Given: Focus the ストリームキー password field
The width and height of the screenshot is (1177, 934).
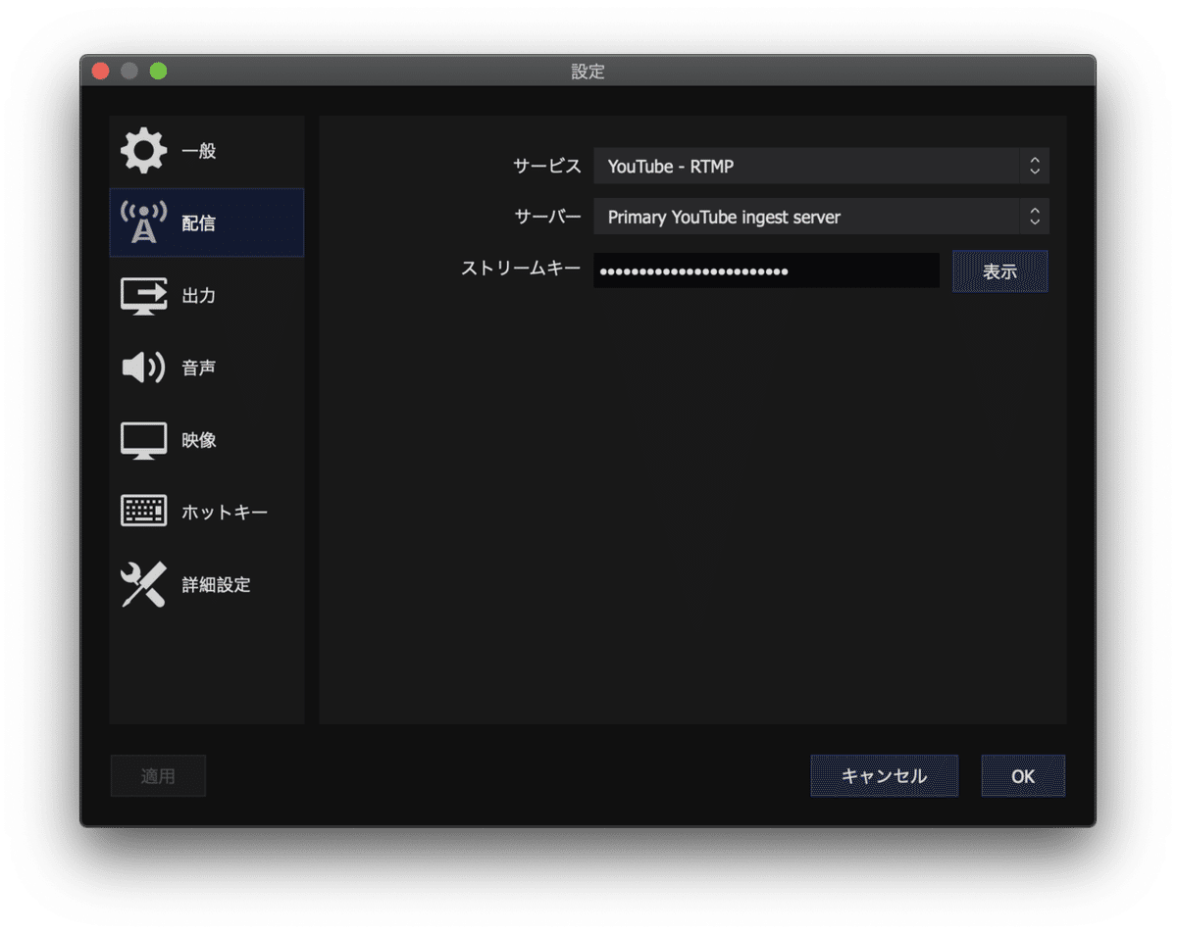Looking at the screenshot, I should [766, 270].
